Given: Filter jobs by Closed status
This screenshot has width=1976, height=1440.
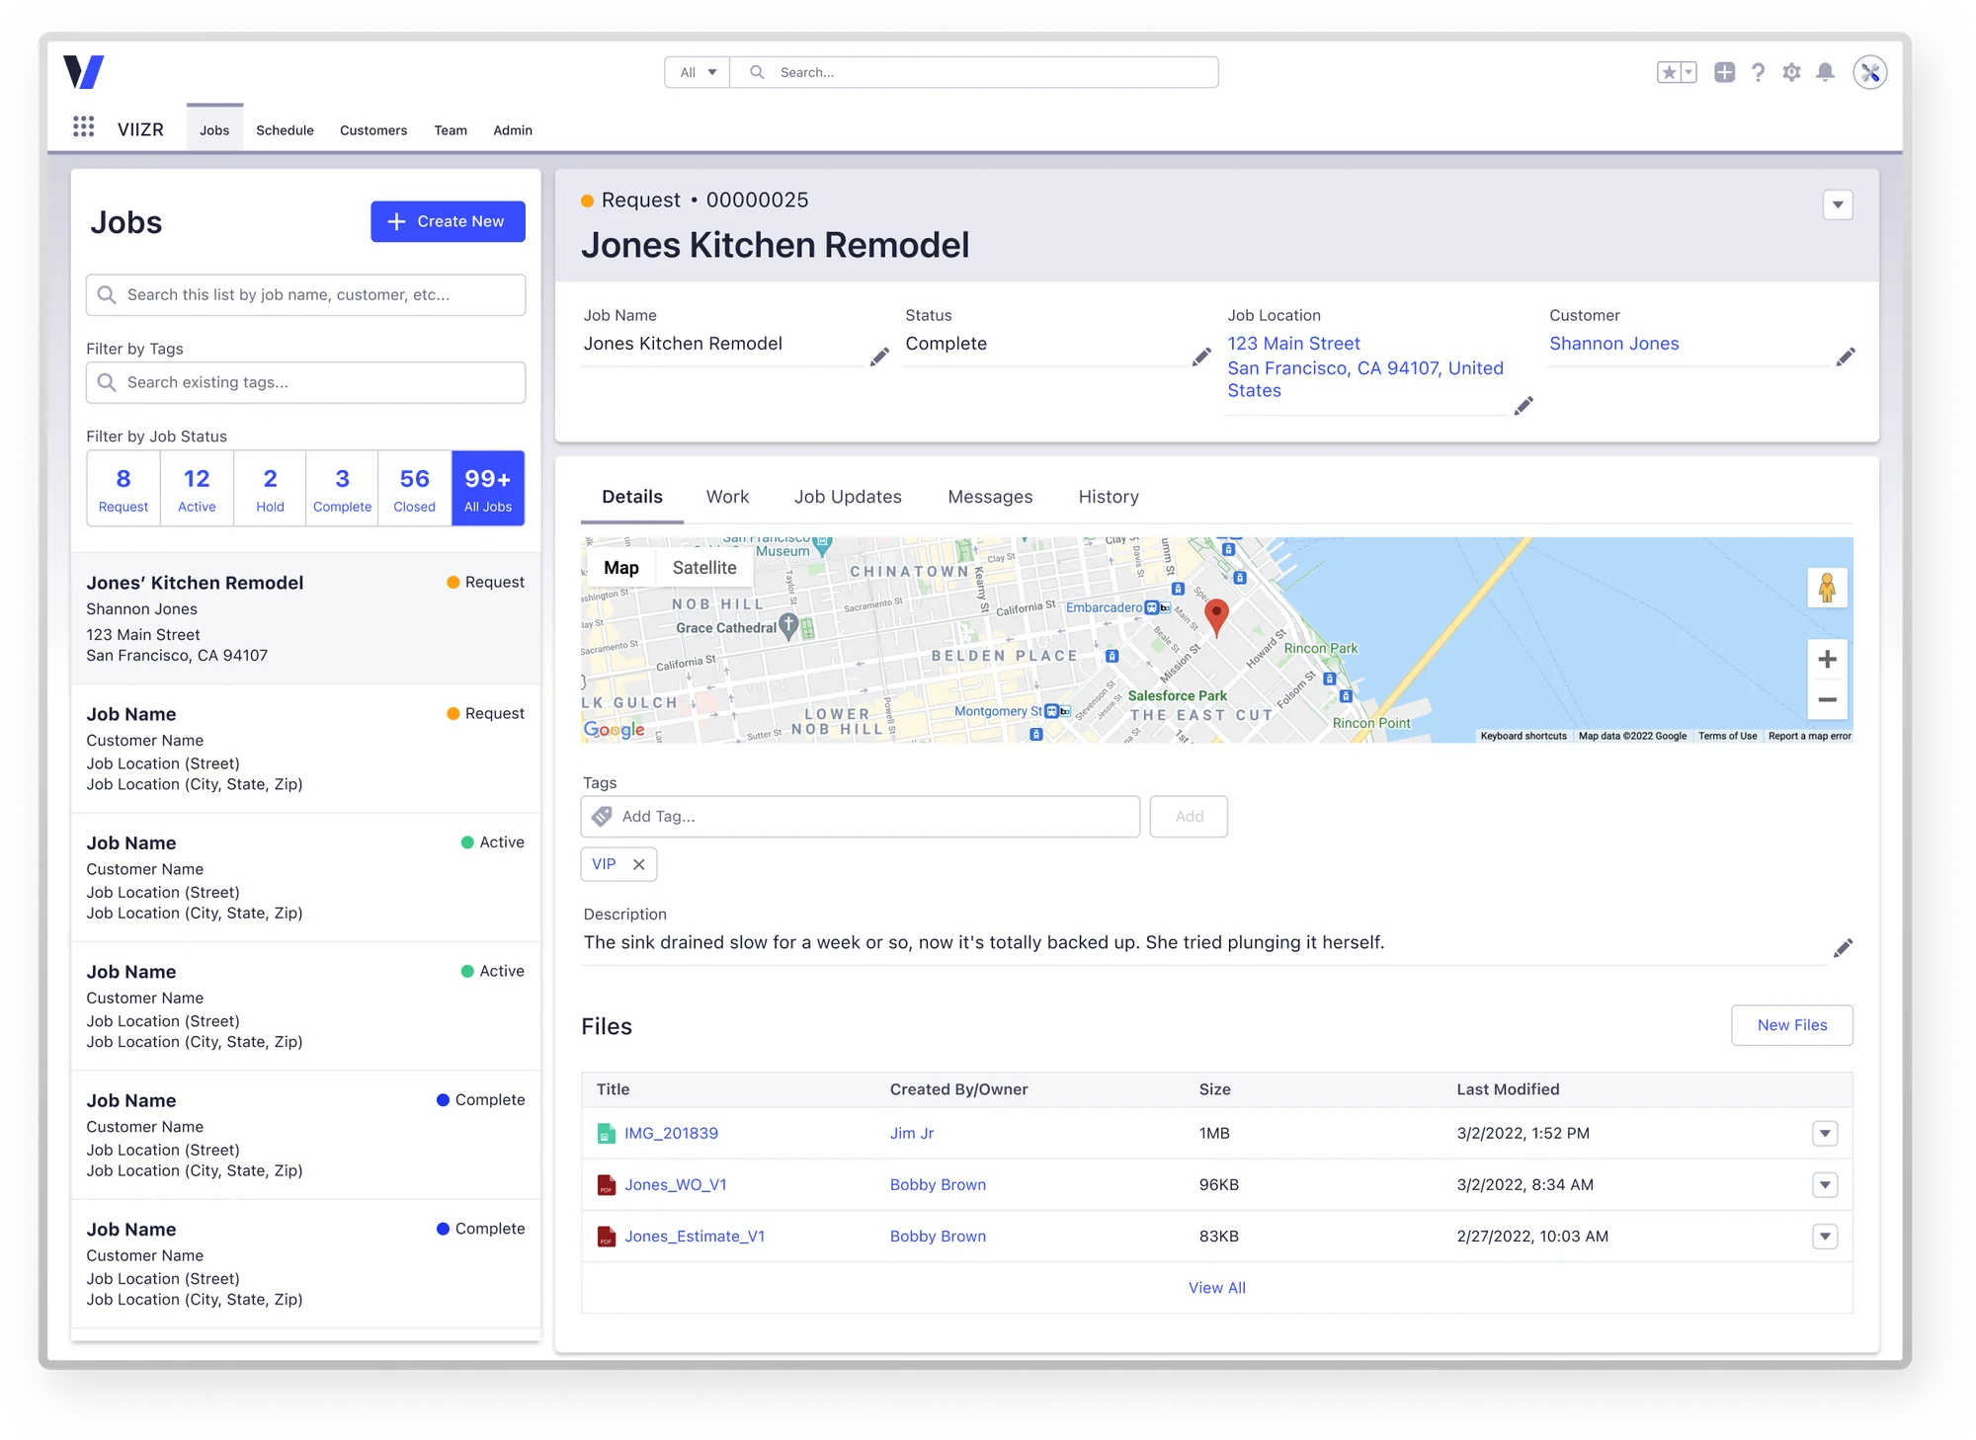Looking at the screenshot, I should 415,489.
